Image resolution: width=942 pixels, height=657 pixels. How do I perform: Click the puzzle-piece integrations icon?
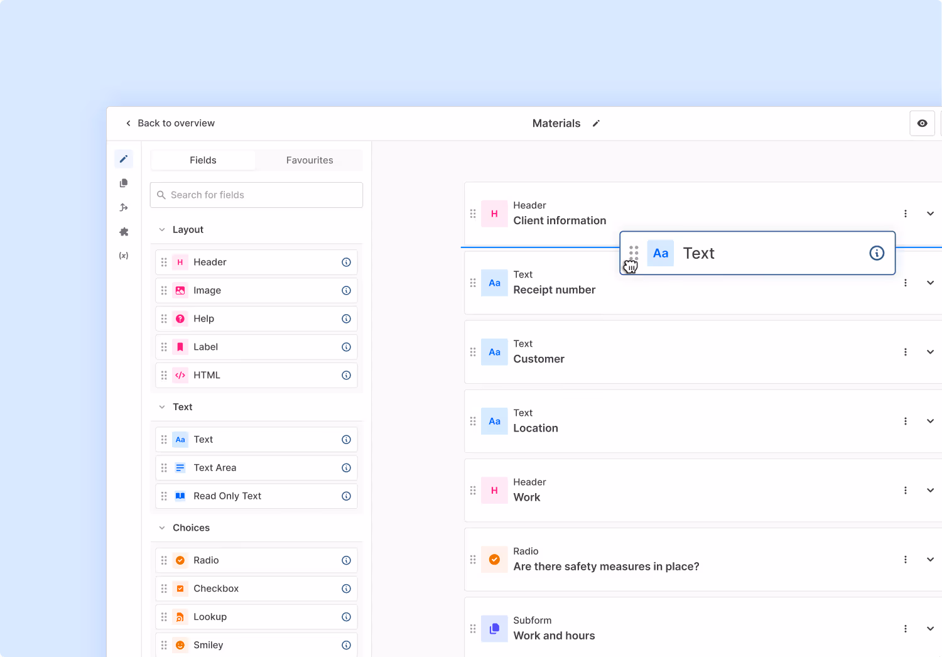124,232
